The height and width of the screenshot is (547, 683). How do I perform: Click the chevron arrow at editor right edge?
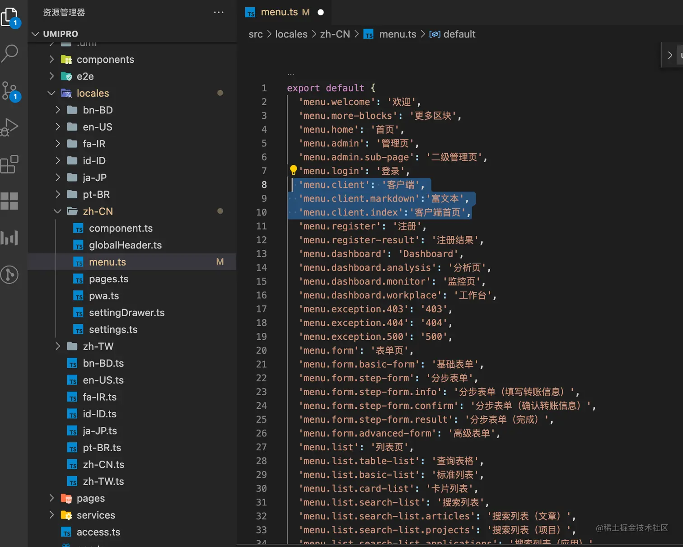click(670, 55)
